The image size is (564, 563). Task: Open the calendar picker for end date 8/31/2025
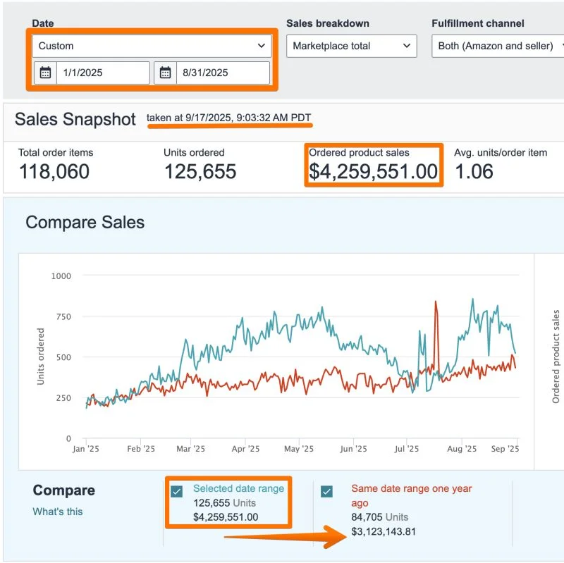pos(167,73)
